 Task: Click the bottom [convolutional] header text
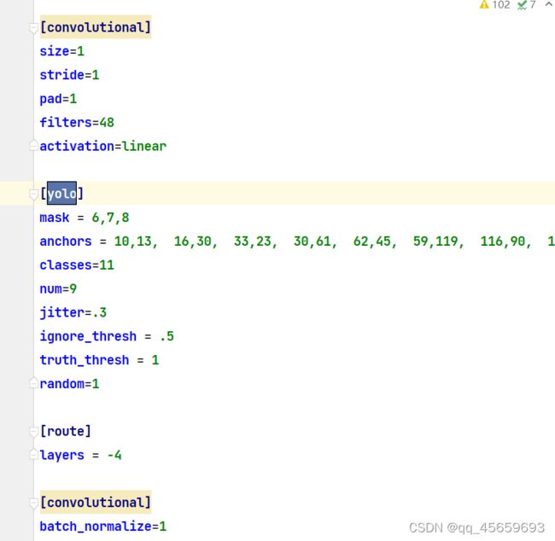point(96,503)
